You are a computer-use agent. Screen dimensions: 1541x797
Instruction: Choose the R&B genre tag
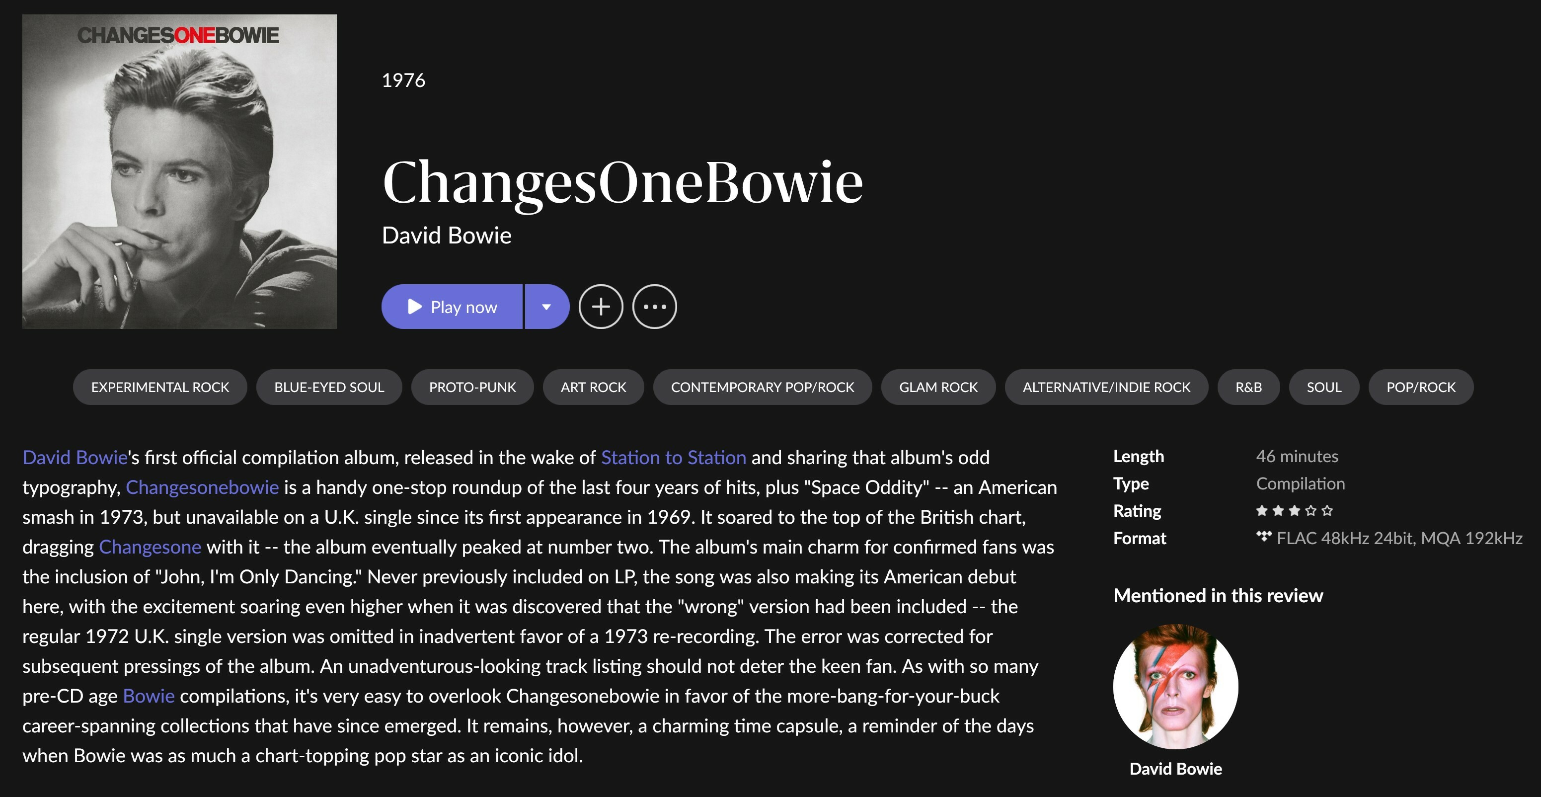(x=1249, y=387)
